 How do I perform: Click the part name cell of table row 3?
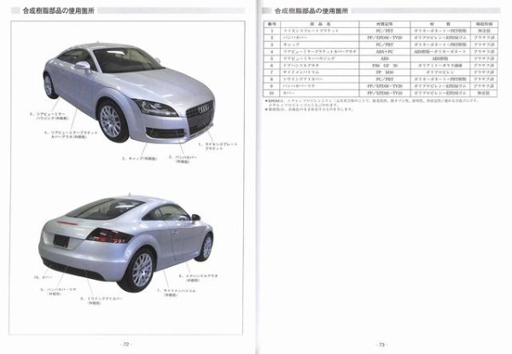click(320, 44)
